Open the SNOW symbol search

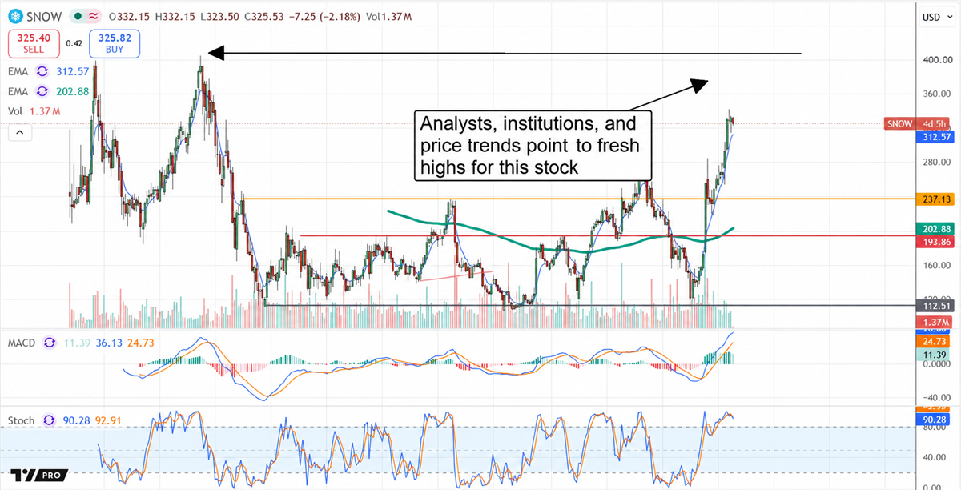pos(46,16)
